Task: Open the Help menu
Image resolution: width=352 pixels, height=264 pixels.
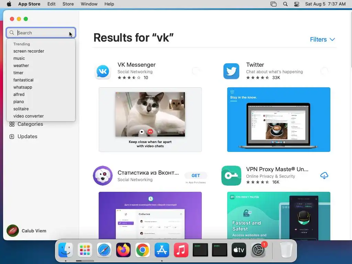Action: click(109, 4)
